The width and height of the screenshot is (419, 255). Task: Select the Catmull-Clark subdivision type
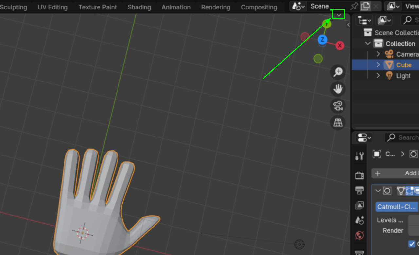pyautogui.click(x=397, y=207)
